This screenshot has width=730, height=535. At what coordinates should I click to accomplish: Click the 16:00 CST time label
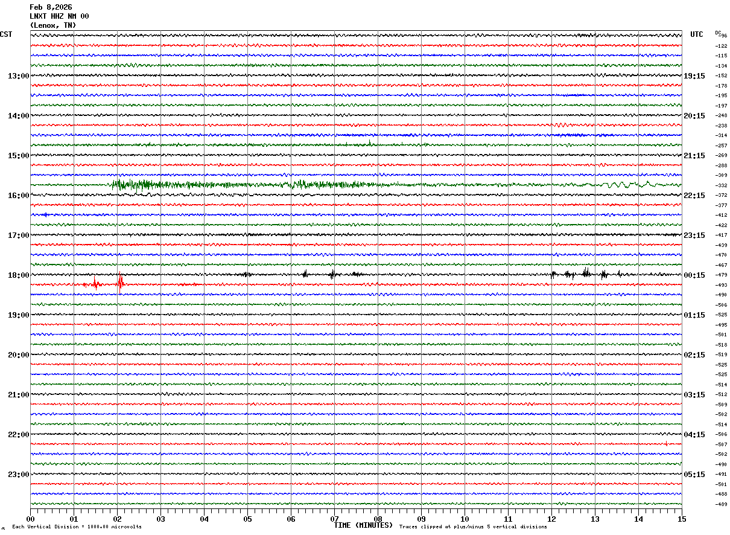[18, 196]
